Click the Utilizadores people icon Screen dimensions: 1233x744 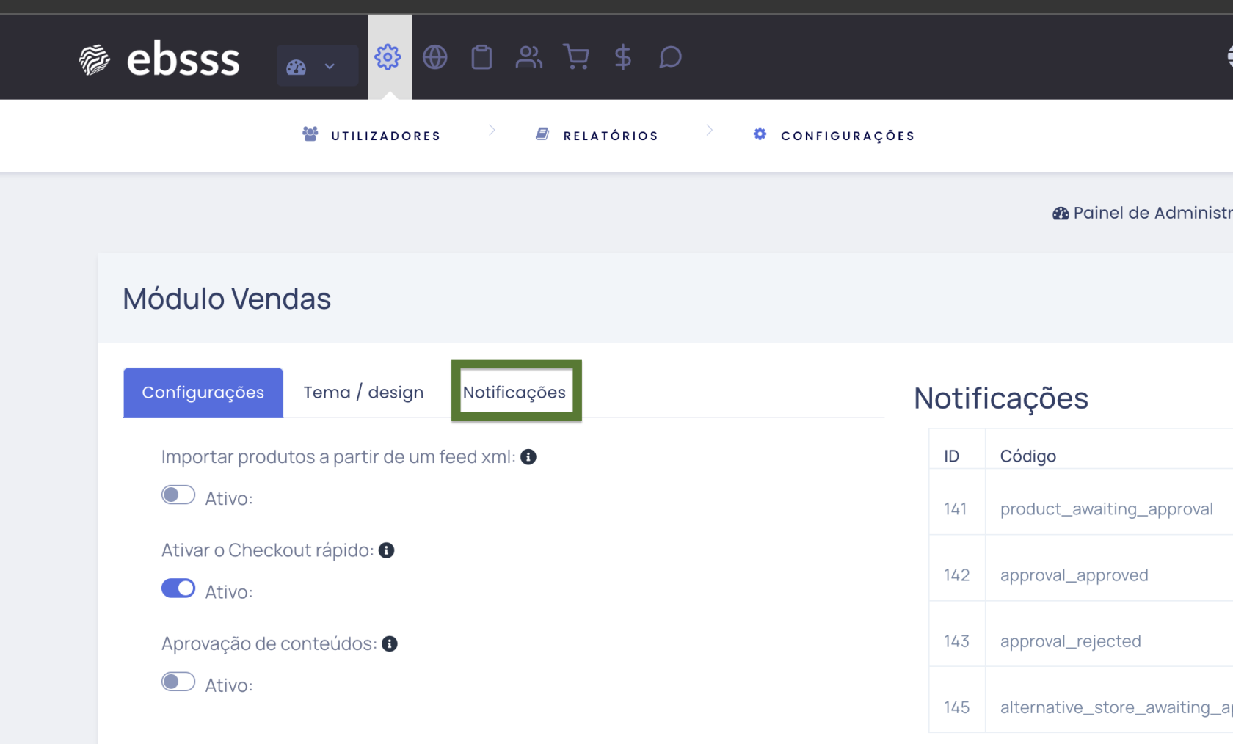coord(310,134)
